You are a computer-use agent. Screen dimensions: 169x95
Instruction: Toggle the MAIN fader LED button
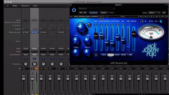pyautogui.click(x=96, y=25)
